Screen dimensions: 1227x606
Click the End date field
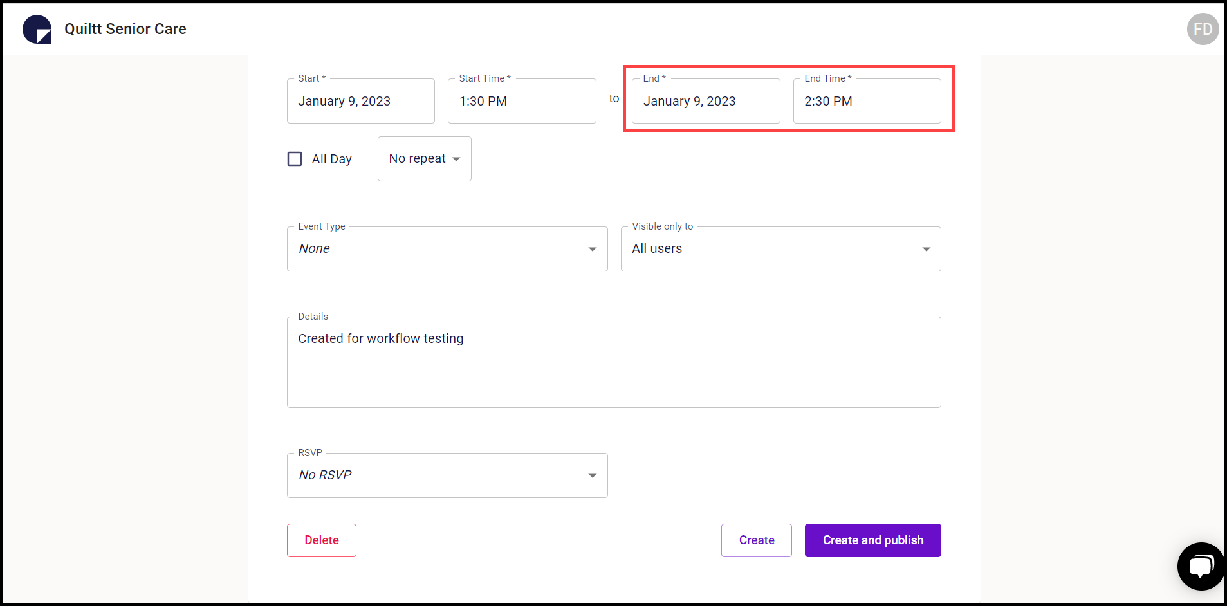[x=706, y=101]
